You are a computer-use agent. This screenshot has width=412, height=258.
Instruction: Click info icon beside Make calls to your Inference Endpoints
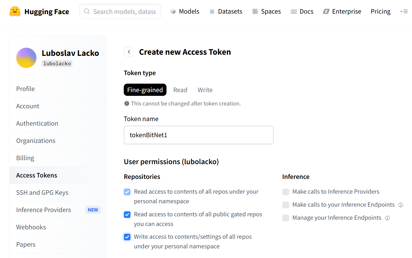coord(401,205)
